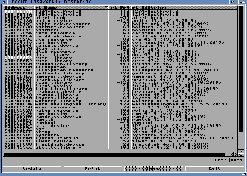Image resolution: width=247 pixels, height=176 pixels.
Task: Select the dos.library row
Action: [x=120, y=55]
